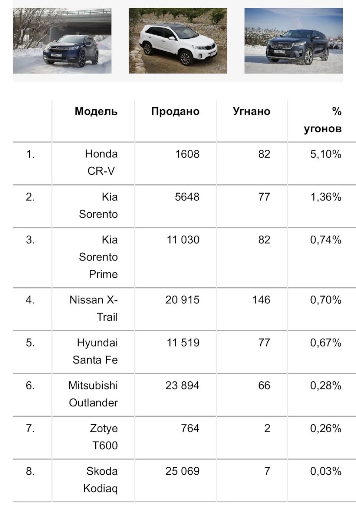The image size is (356, 510).
Task: Click the 25 069 sold value
Action: point(182,471)
